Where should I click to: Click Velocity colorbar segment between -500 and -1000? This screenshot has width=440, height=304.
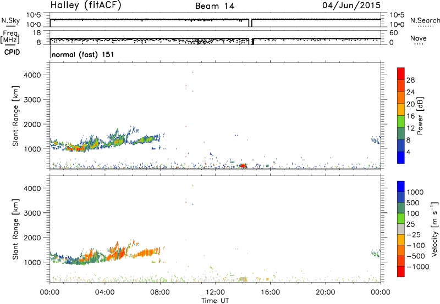[401, 261]
